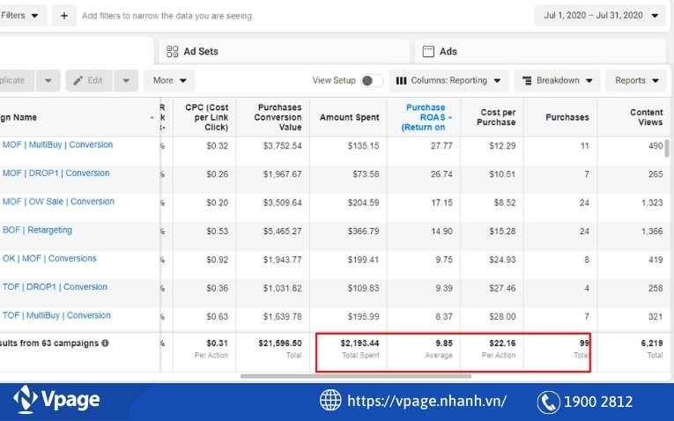The image size is (674, 421).
Task: Select the $28.00 cost per purchase cell
Action: (x=502, y=317)
